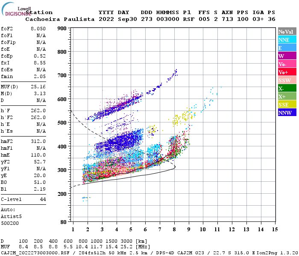
Task: Select the X+ light green legend swatch
Action: pyautogui.click(x=287, y=96)
